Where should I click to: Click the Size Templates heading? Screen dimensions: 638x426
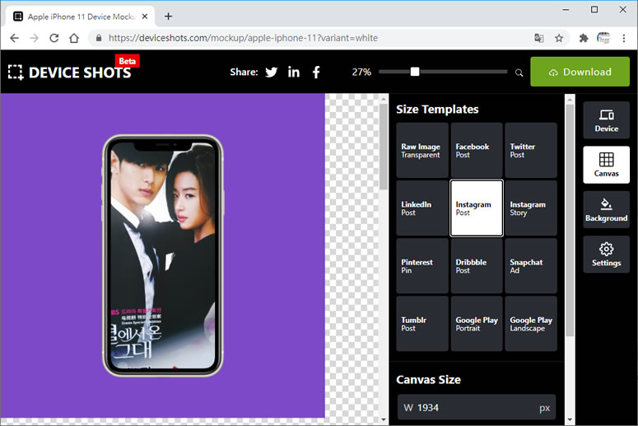pyautogui.click(x=437, y=109)
